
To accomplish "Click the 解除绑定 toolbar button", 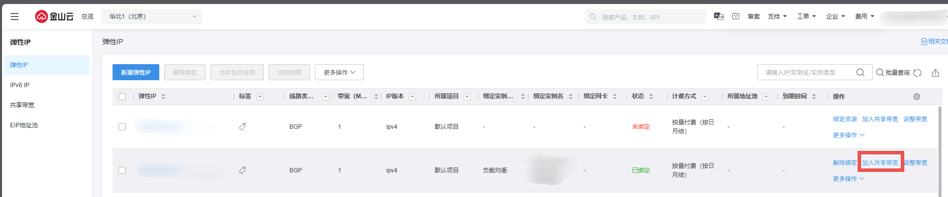I will 185,72.
